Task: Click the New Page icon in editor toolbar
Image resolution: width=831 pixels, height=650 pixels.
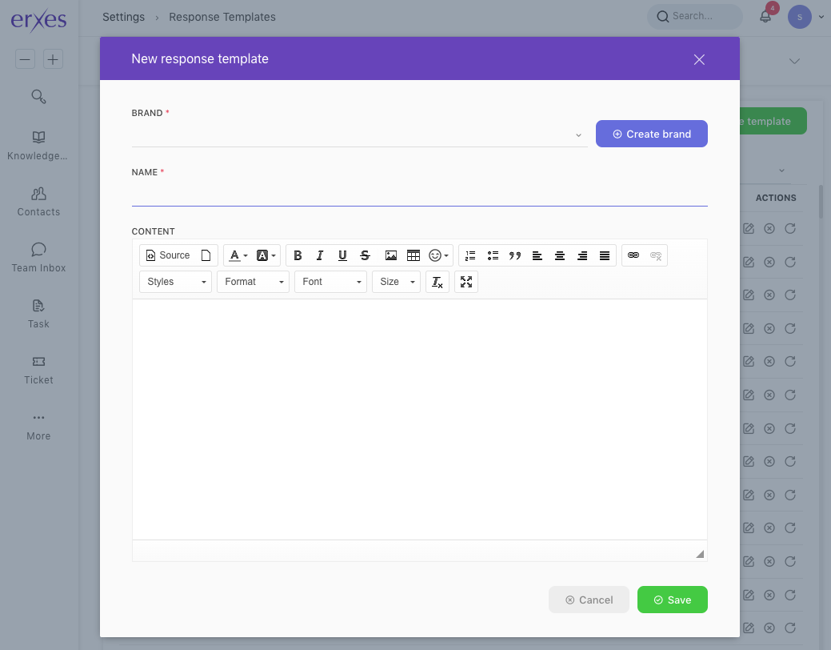Action: (x=206, y=255)
